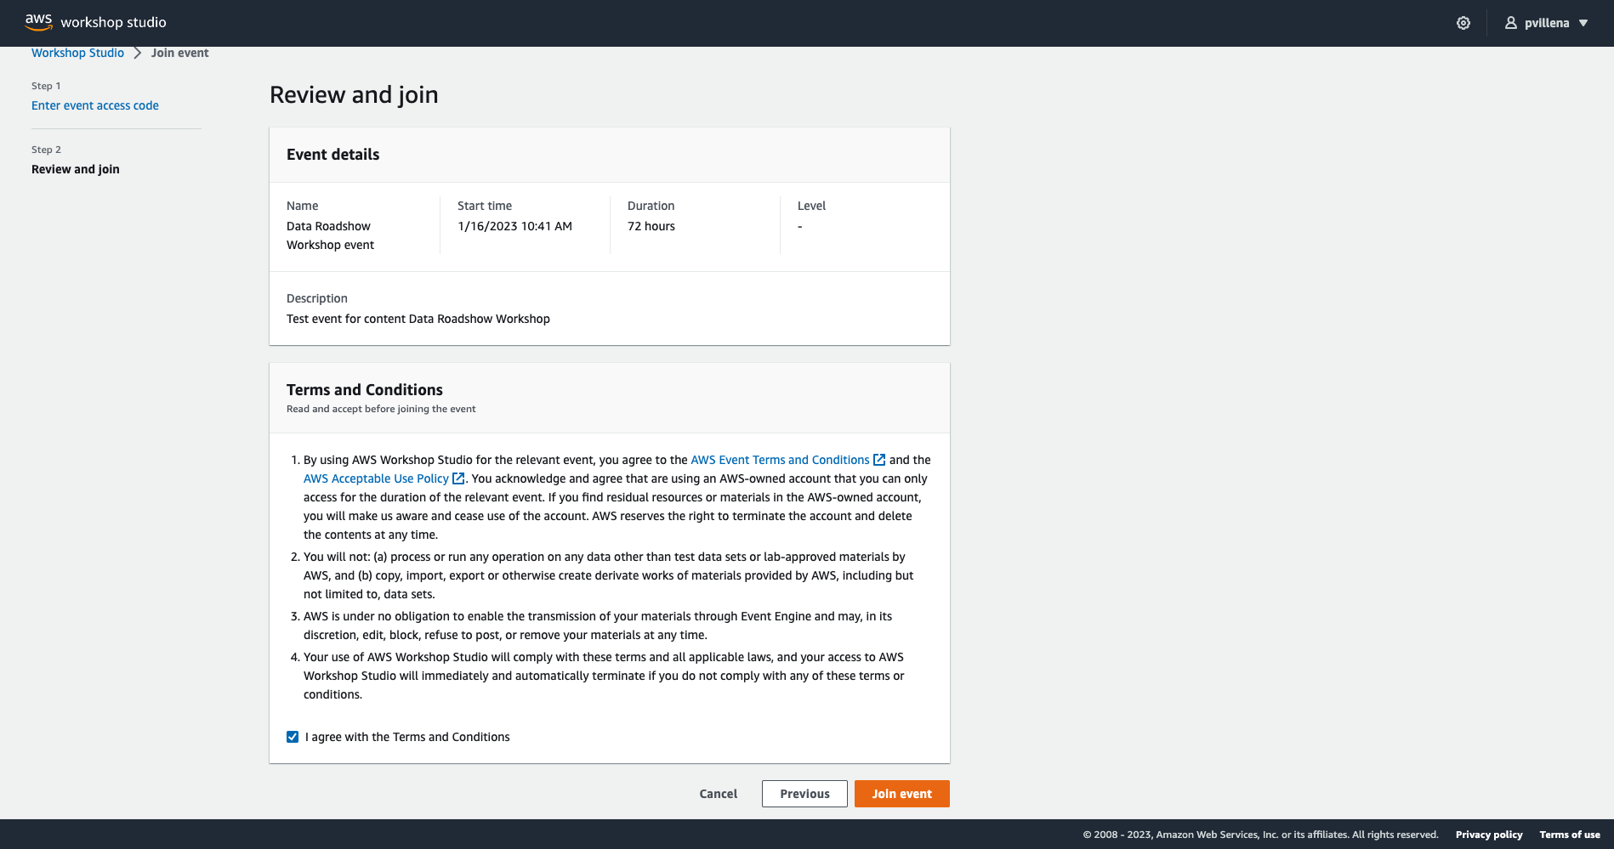Click Event details section heading

[x=333, y=155]
